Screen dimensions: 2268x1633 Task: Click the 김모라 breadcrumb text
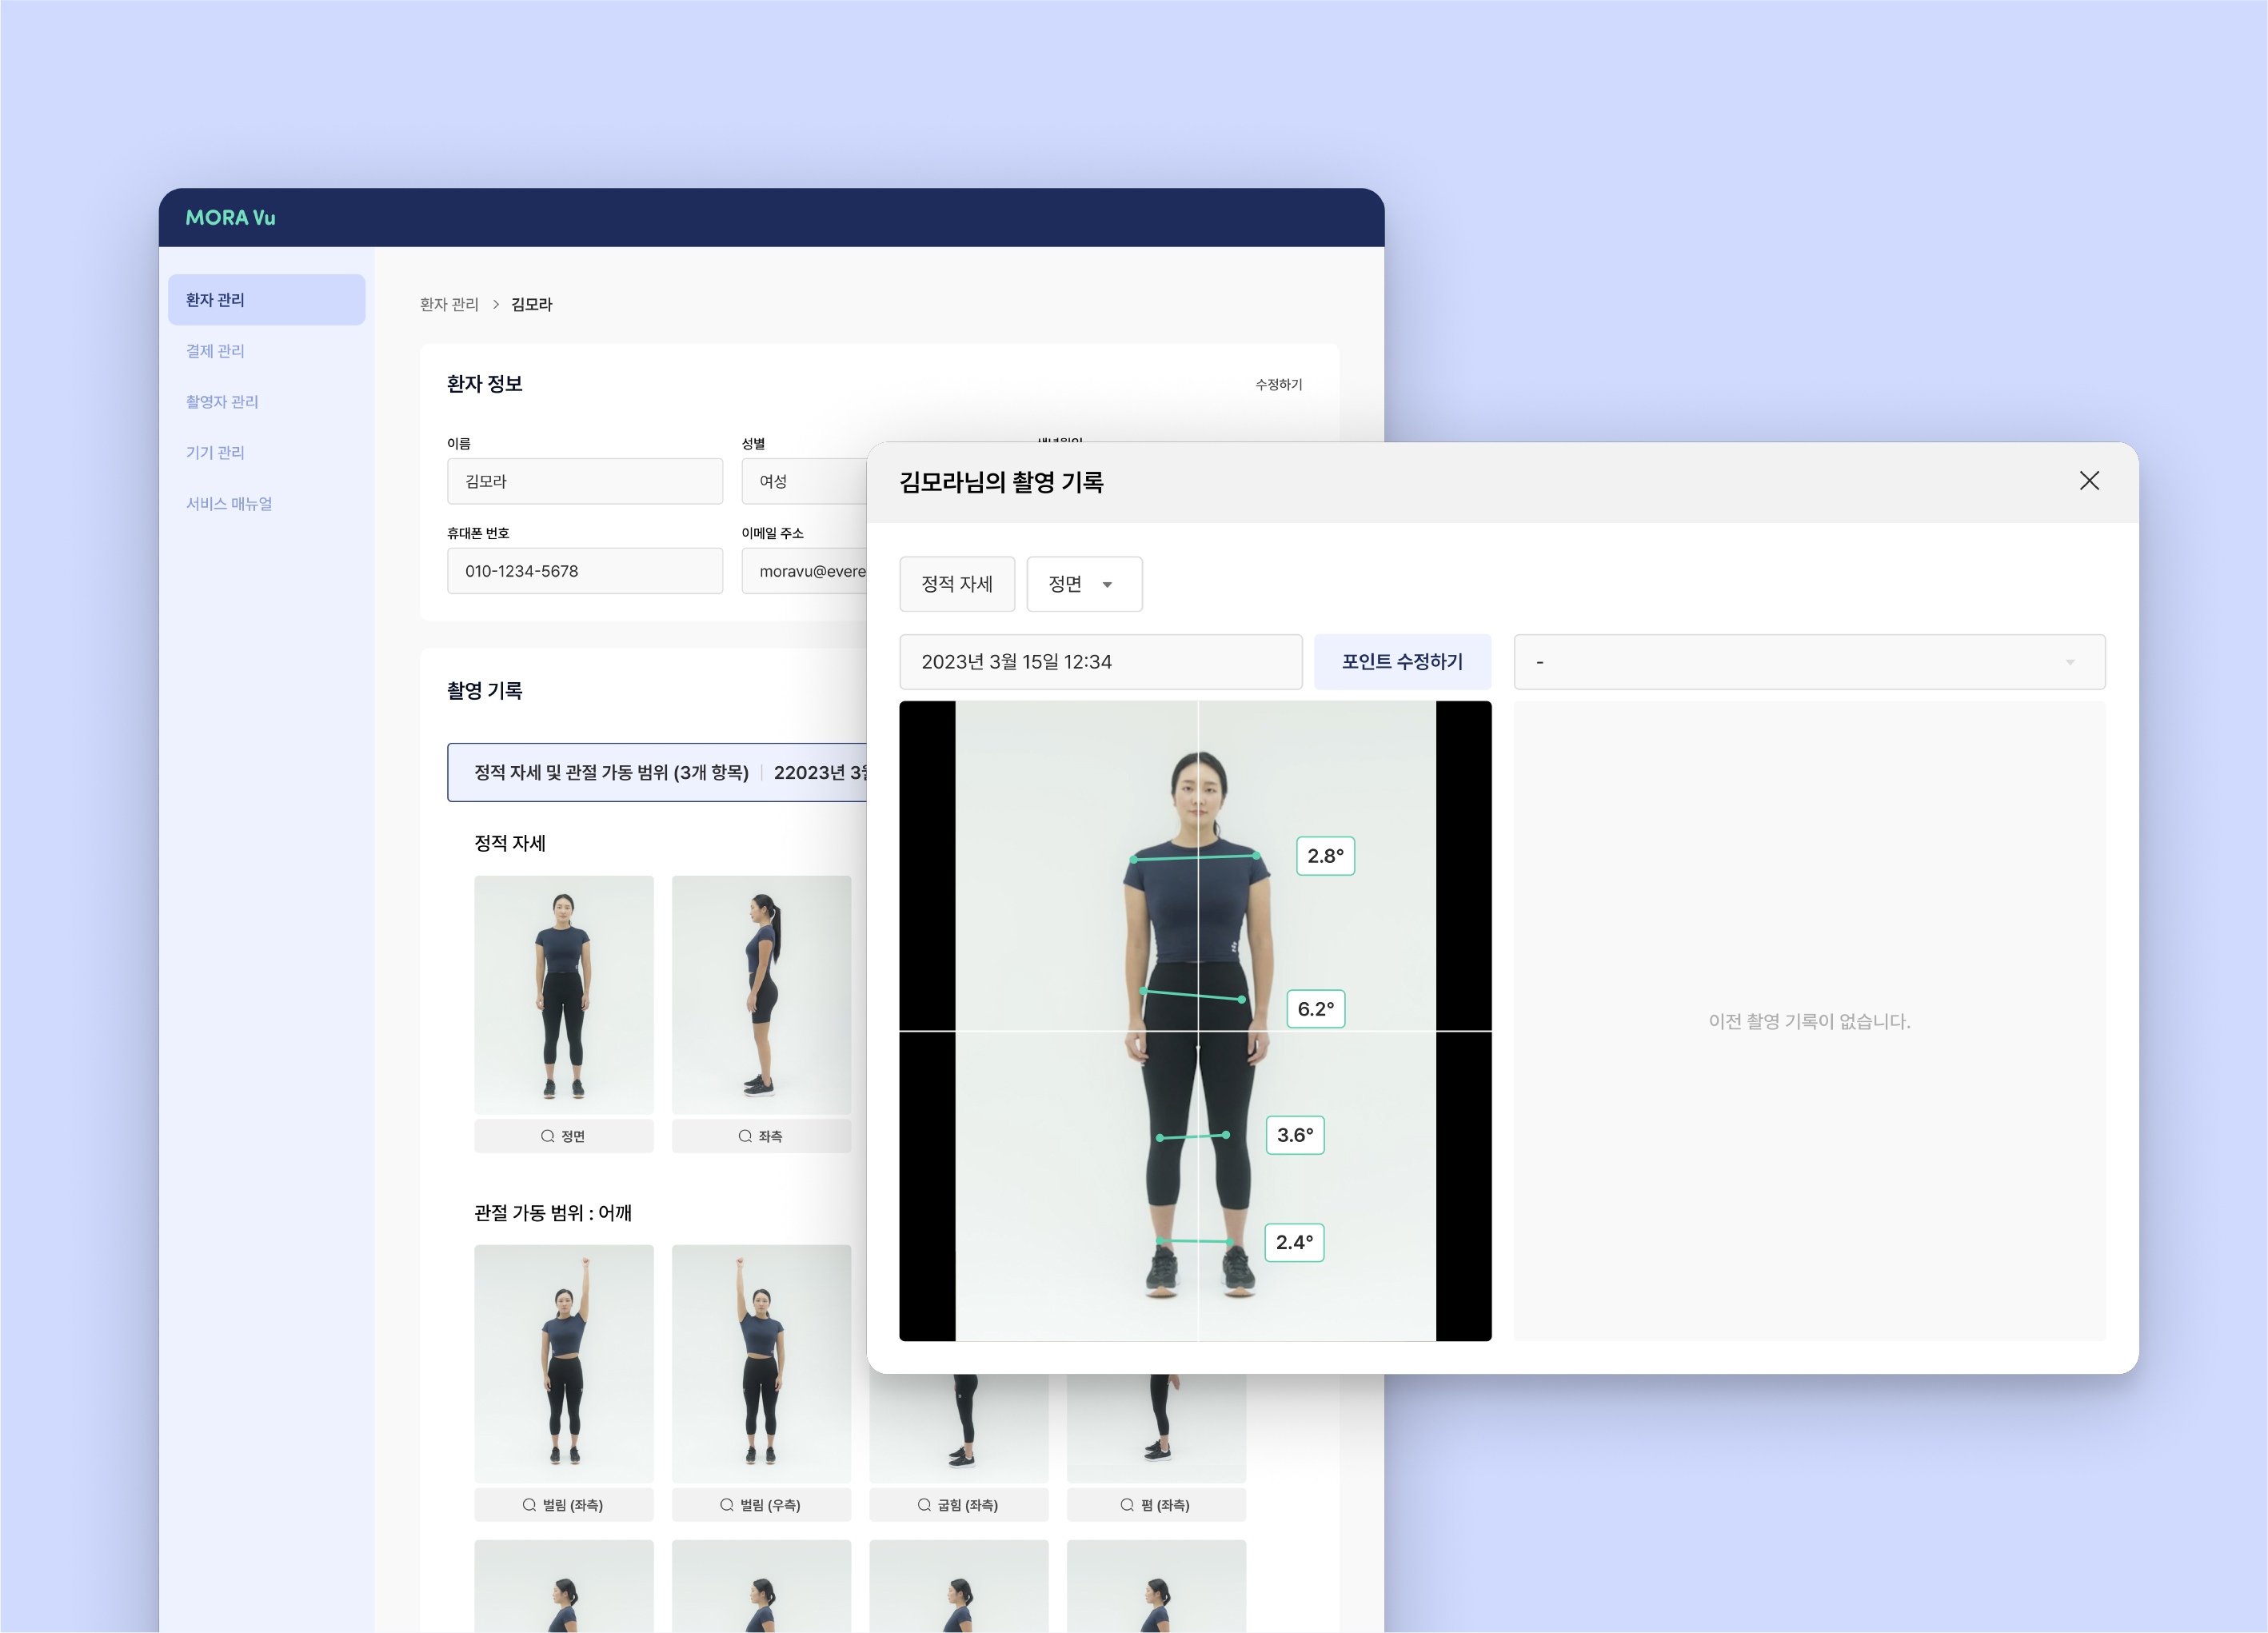click(531, 304)
